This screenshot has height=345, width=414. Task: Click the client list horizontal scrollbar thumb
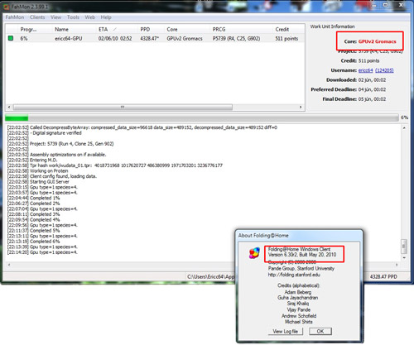point(123,107)
